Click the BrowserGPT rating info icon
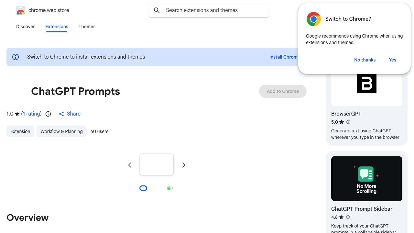 tap(348, 122)
